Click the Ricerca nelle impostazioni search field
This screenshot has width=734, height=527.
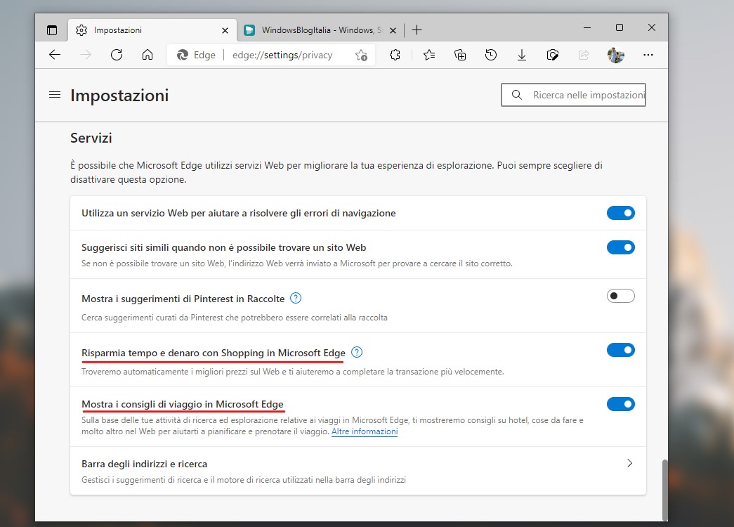click(573, 95)
